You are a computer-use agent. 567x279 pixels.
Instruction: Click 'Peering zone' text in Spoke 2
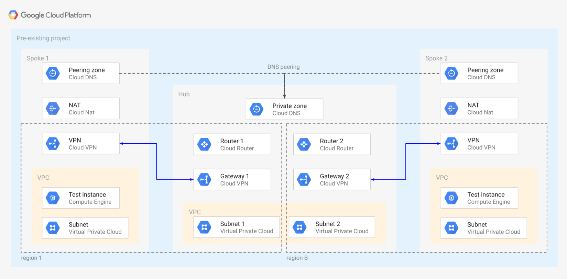click(485, 70)
